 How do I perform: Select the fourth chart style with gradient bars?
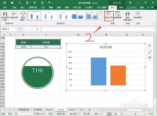[78, 16]
